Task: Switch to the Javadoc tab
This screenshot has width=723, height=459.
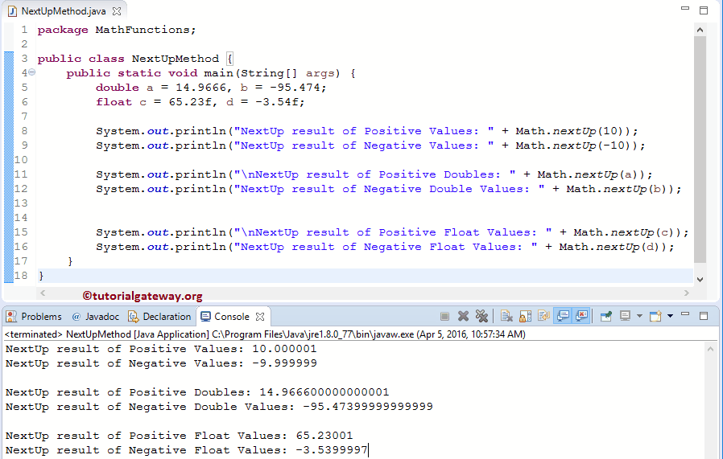Action: coord(96,317)
